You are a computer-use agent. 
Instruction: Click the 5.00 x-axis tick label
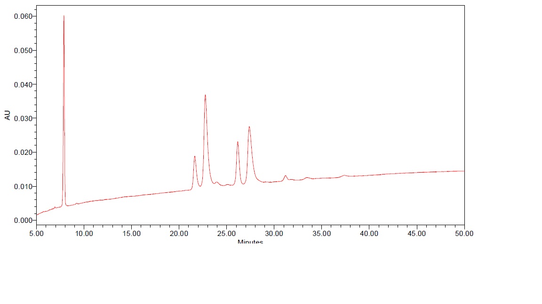click(37, 233)
